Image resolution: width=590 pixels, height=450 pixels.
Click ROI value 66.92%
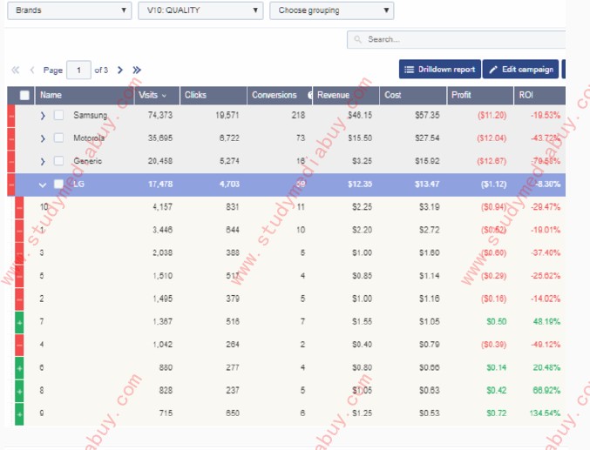click(546, 391)
